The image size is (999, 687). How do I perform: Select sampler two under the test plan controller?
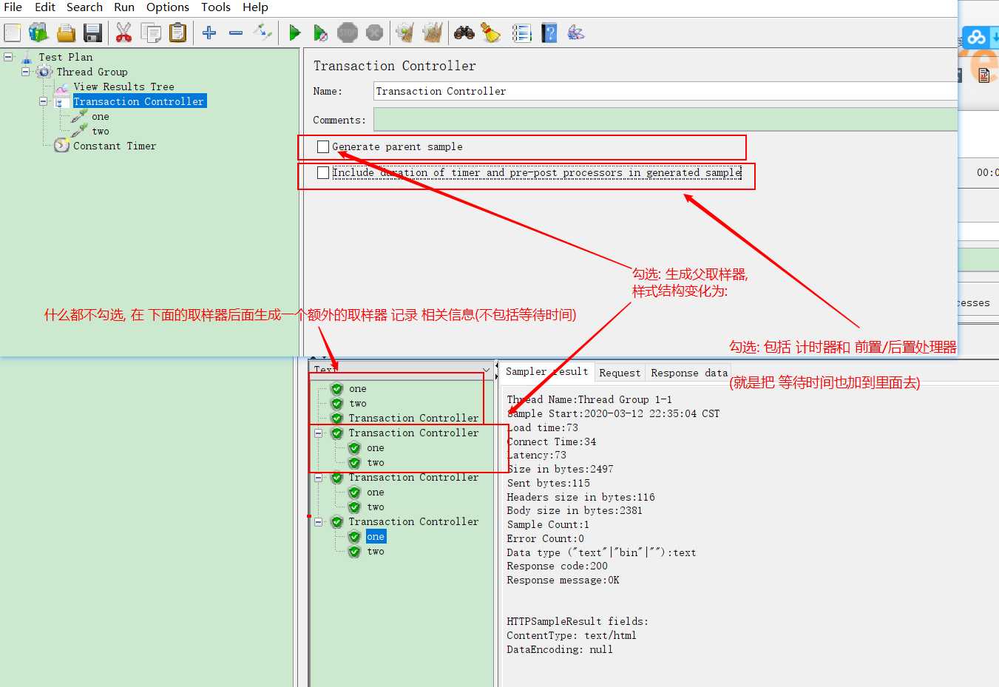click(x=101, y=131)
